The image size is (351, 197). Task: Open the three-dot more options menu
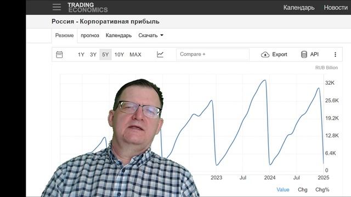(335, 55)
